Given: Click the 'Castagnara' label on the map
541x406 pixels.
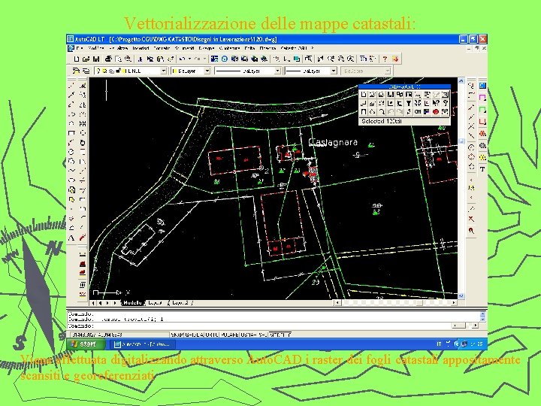Looking at the screenshot, I should pyautogui.click(x=333, y=142).
